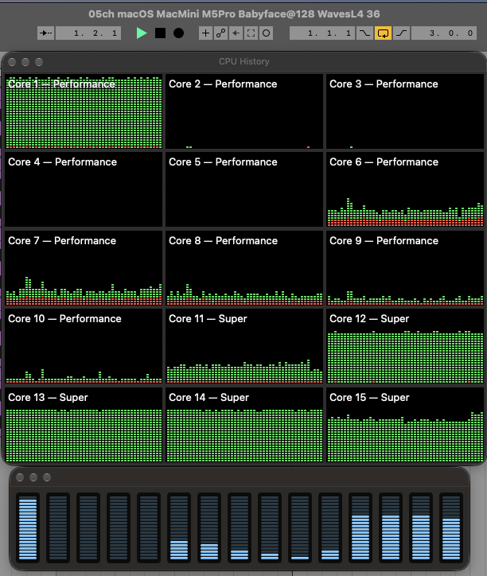Select the Core 9 — Performance graph
The height and width of the screenshot is (576, 487).
[405, 269]
